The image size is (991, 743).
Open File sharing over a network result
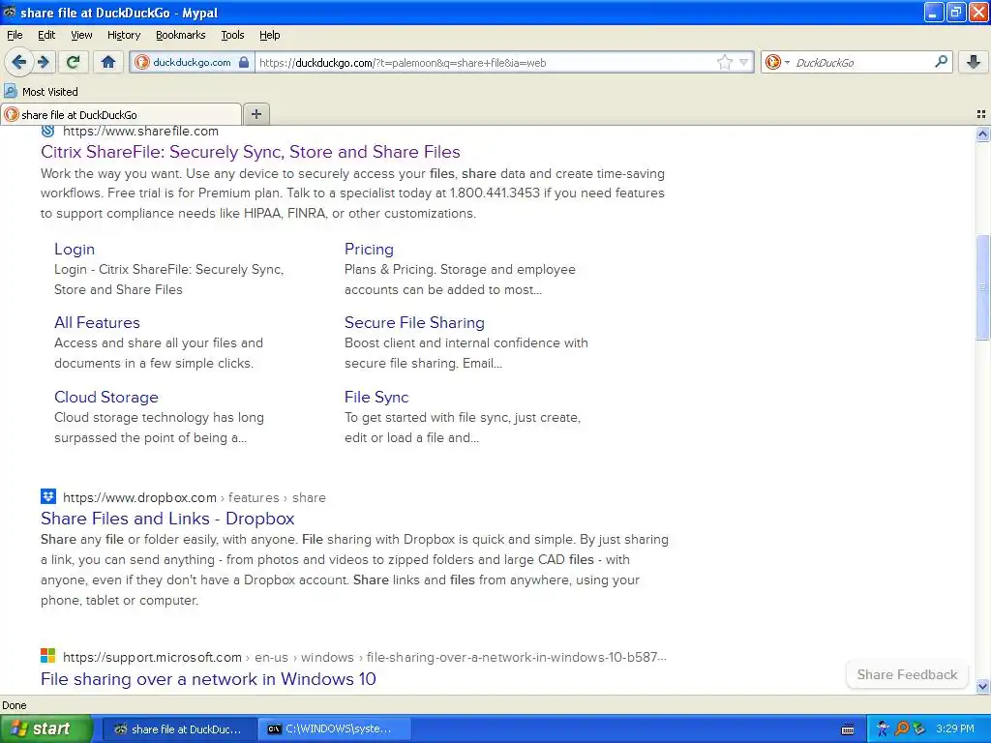pos(209,678)
